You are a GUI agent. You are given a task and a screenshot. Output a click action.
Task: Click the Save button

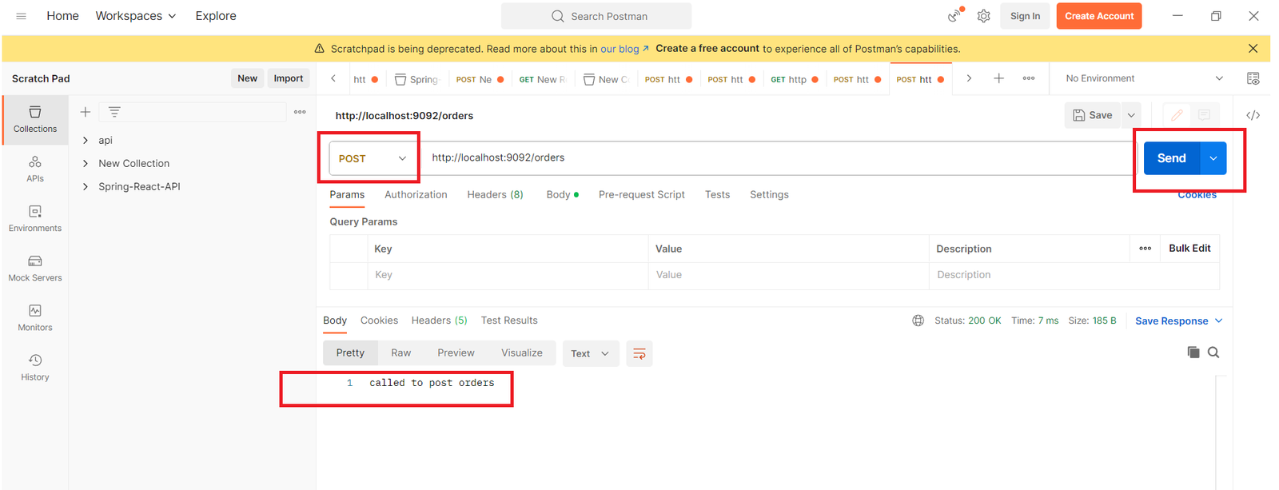[1093, 115]
